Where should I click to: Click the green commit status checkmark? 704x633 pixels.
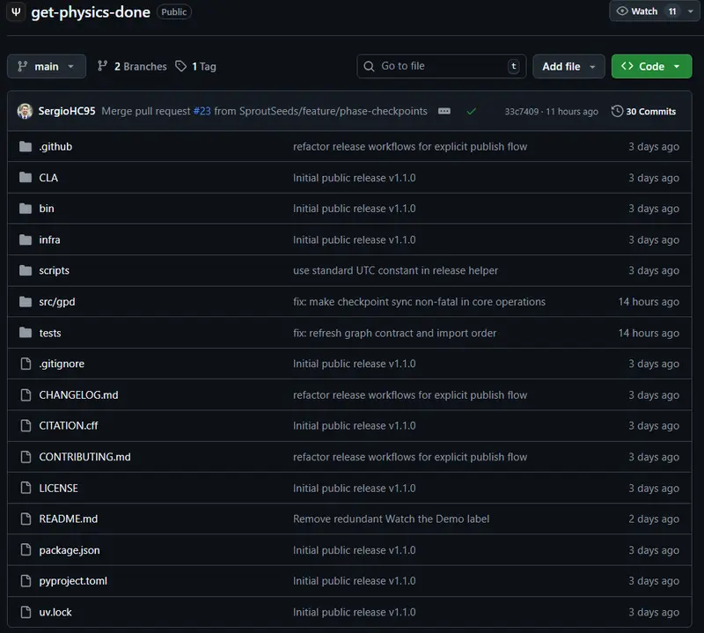point(472,112)
